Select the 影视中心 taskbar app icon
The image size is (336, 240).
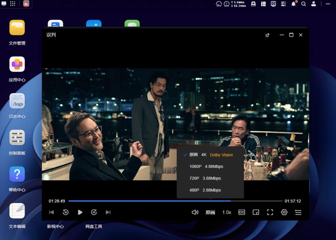click(26, 4)
